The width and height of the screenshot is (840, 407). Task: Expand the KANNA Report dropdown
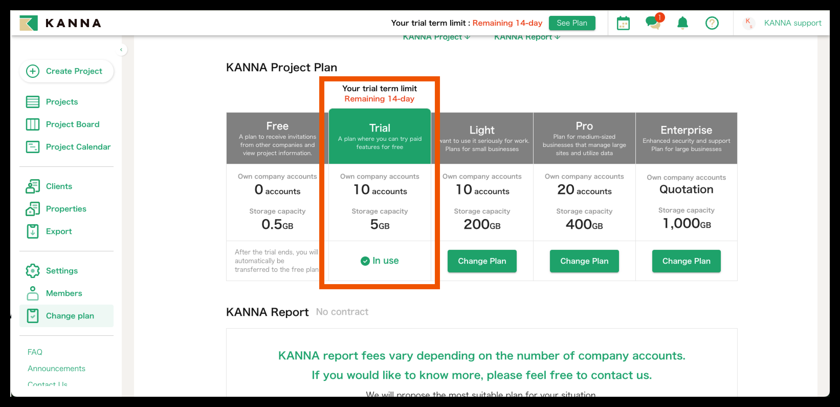[x=527, y=37]
